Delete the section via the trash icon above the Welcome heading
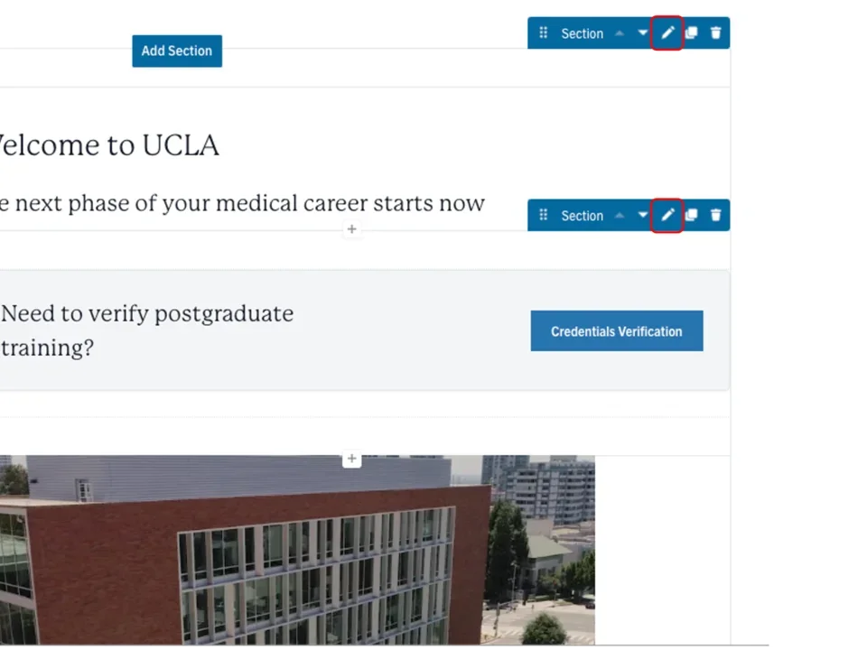 coord(716,33)
